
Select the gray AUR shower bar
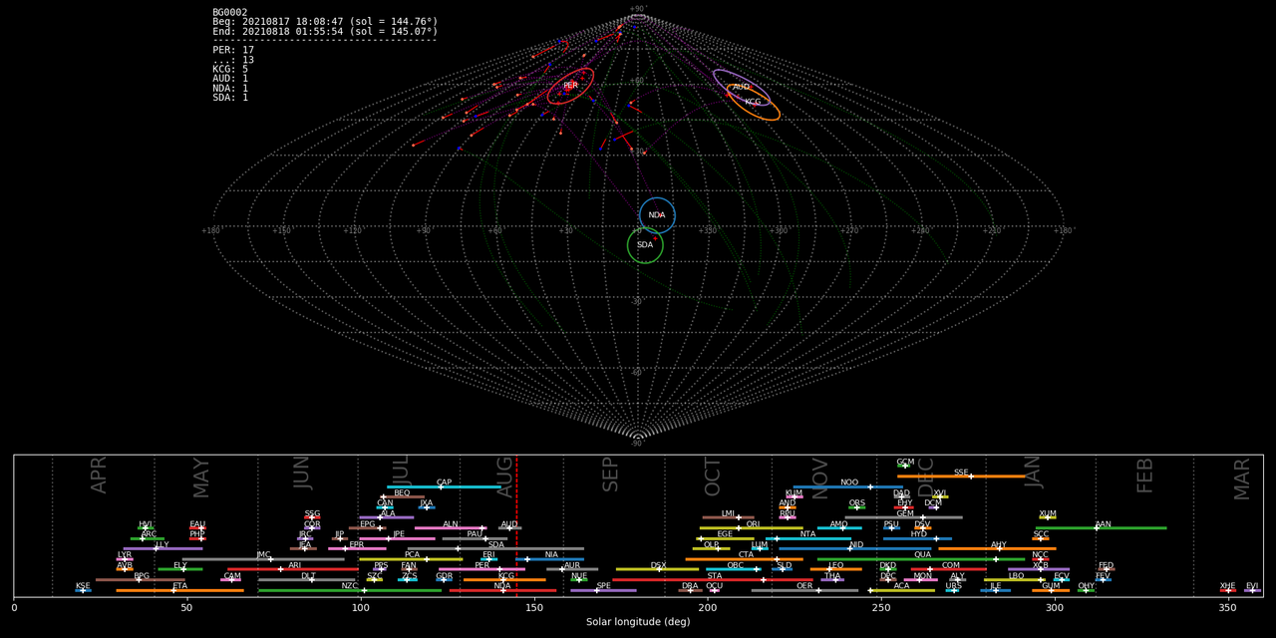coord(572,569)
